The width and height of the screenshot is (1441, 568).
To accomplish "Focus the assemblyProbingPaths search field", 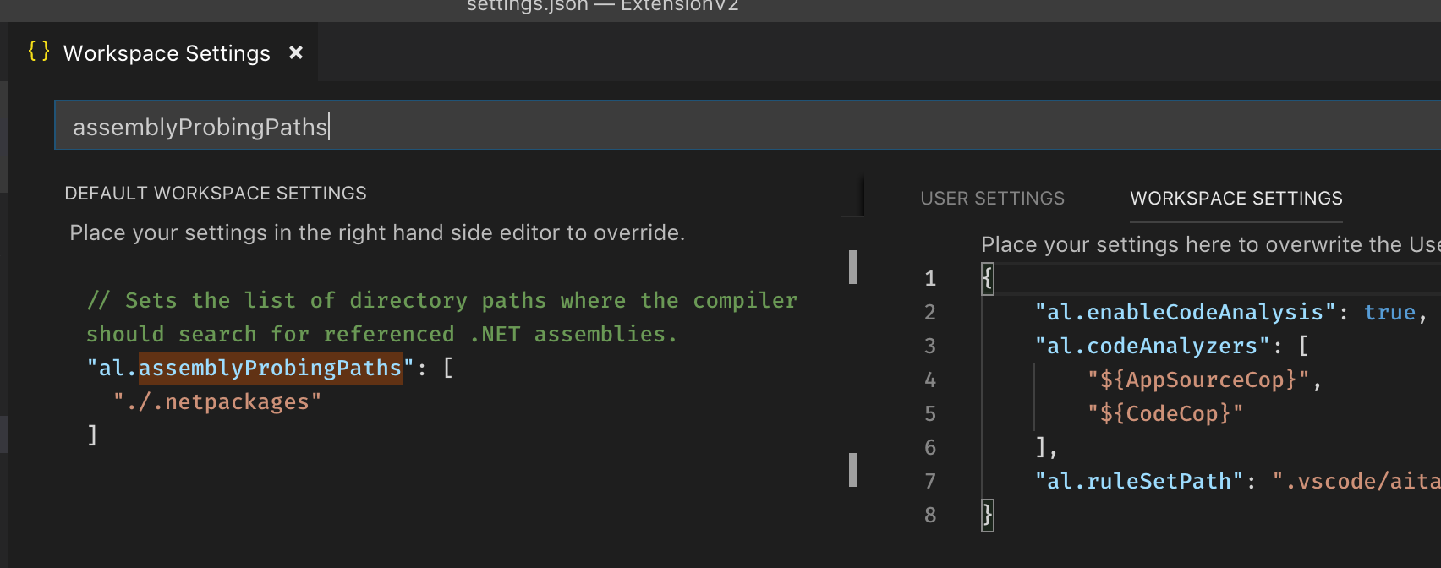I will click(x=748, y=126).
